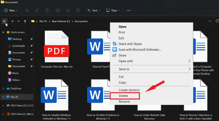The width and height of the screenshot is (219, 121).
Task: Click the Microsoft Defender shield icon
Action: (114, 50)
